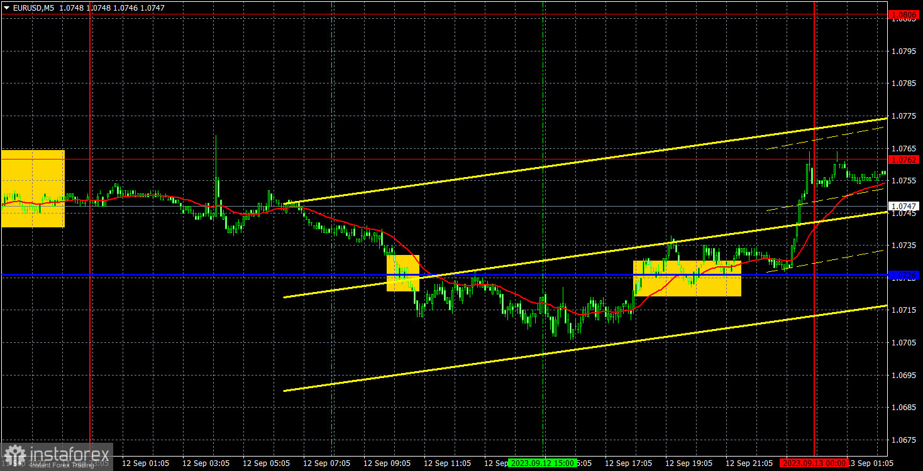Click the 1.0735 price axis value

pyautogui.click(x=904, y=245)
